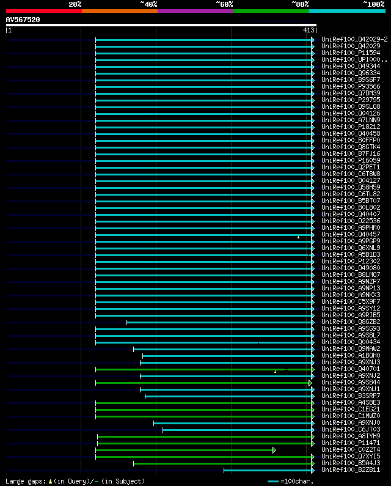391x486 pixels.
Task: Click the purple ~60% identity color band
Action: pyautogui.click(x=195, y=11)
